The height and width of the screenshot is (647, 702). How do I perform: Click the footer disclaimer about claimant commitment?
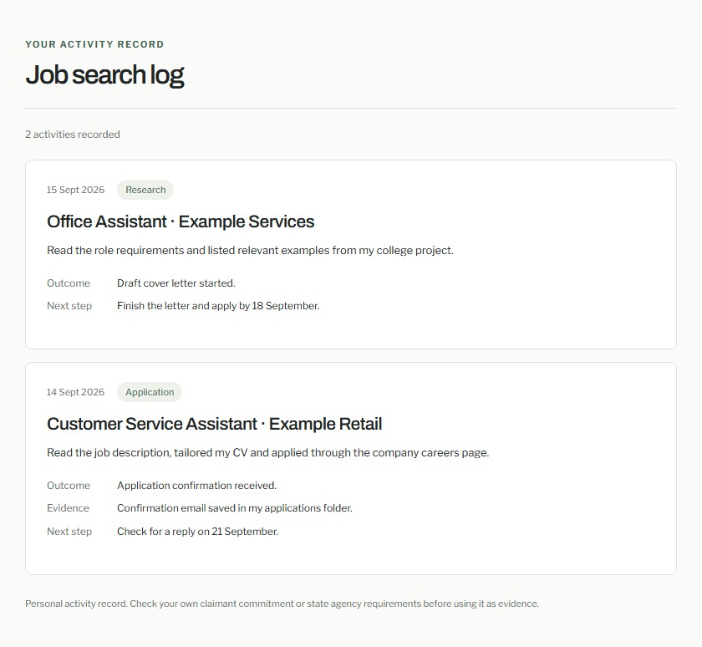[x=282, y=604]
